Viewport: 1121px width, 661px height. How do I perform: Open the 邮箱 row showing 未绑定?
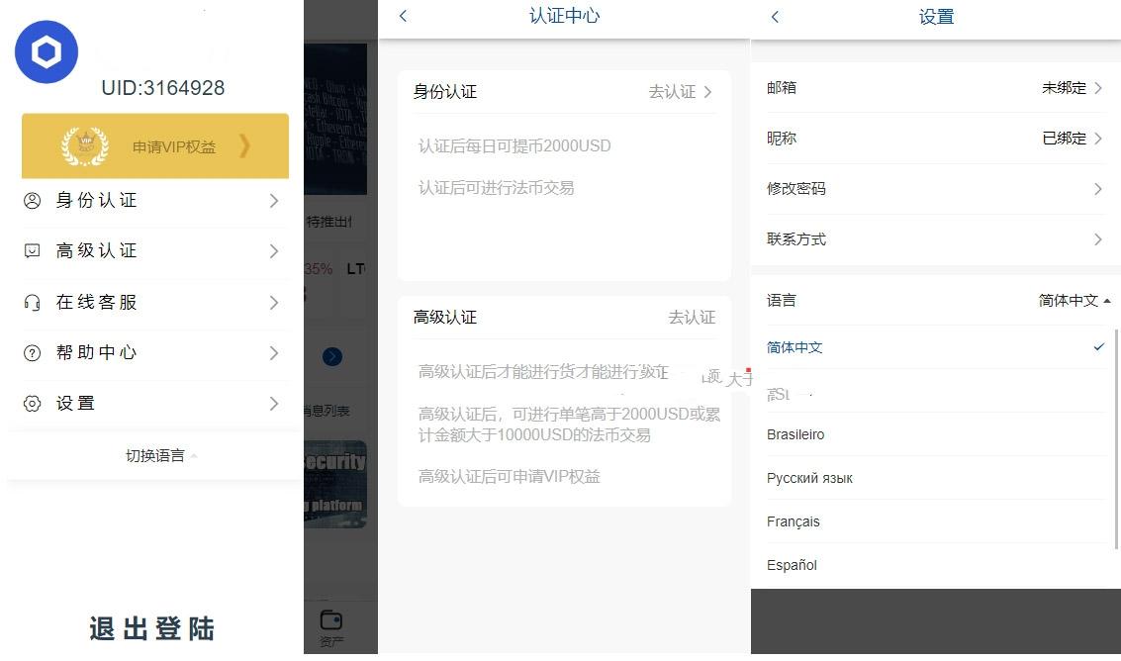pos(935,88)
